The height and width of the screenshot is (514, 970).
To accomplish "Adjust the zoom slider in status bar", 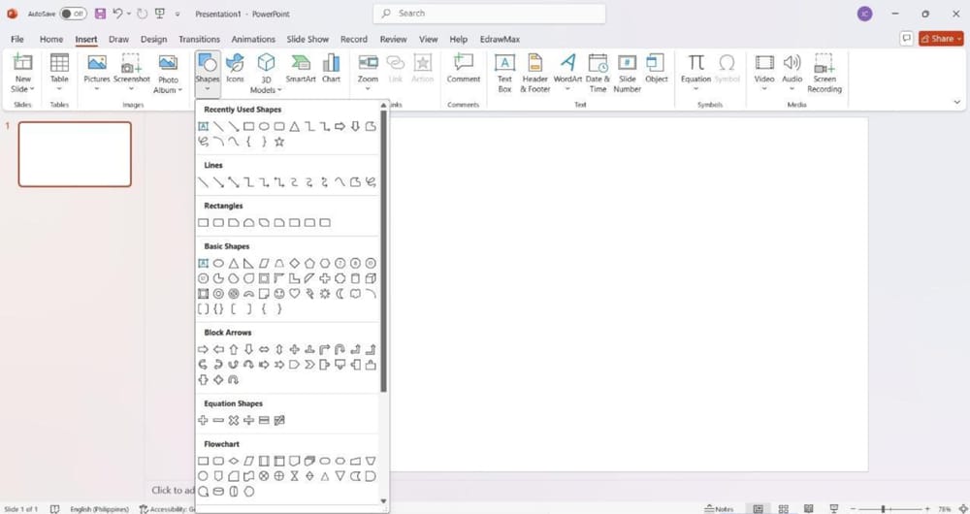I will point(884,509).
